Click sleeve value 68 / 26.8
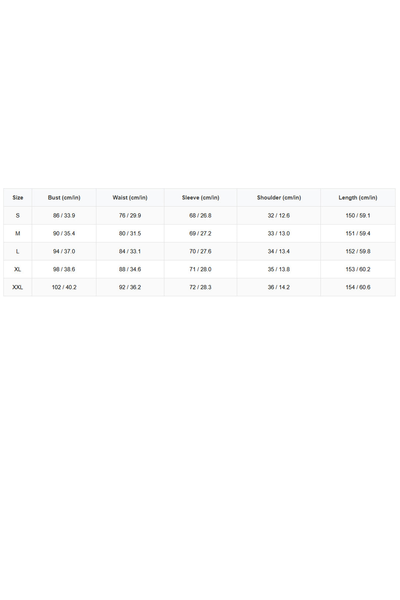400x600 pixels. (x=200, y=215)
